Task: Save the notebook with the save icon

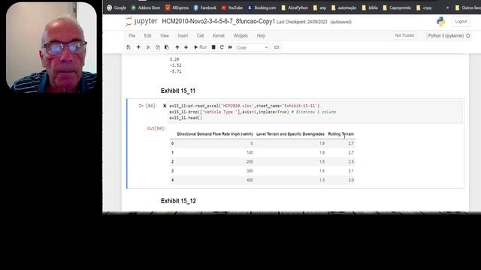Action: pos(129,47)
